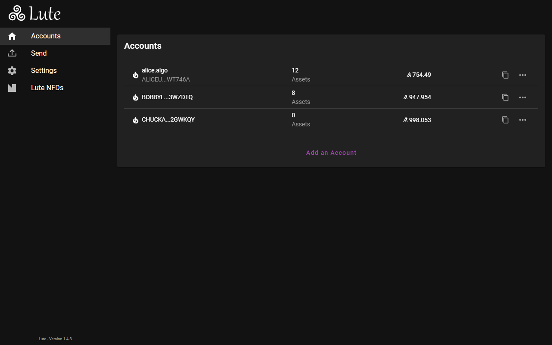Click the Settings gear icon

tap(12, 71)
